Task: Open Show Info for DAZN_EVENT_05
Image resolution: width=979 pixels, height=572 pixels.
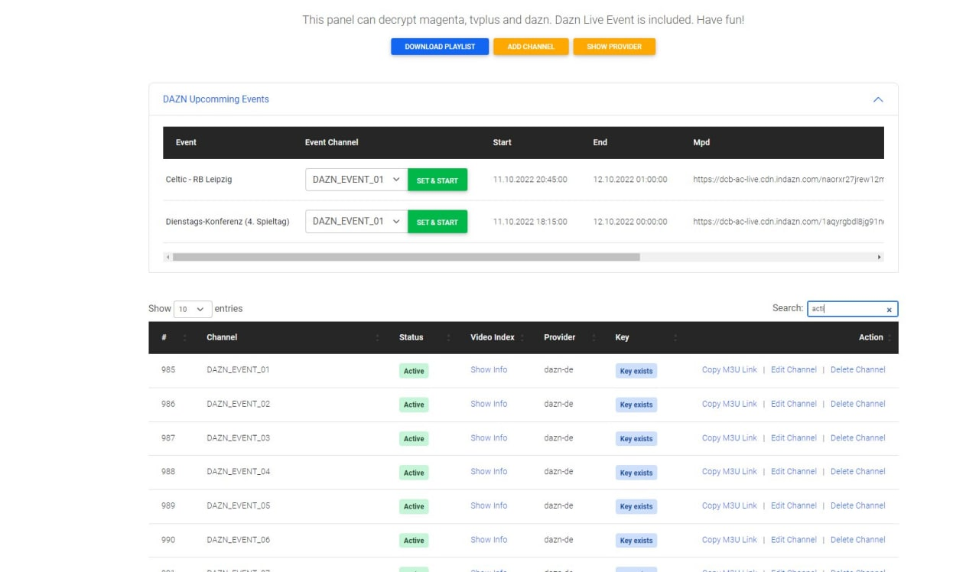Action: point(489,505)
